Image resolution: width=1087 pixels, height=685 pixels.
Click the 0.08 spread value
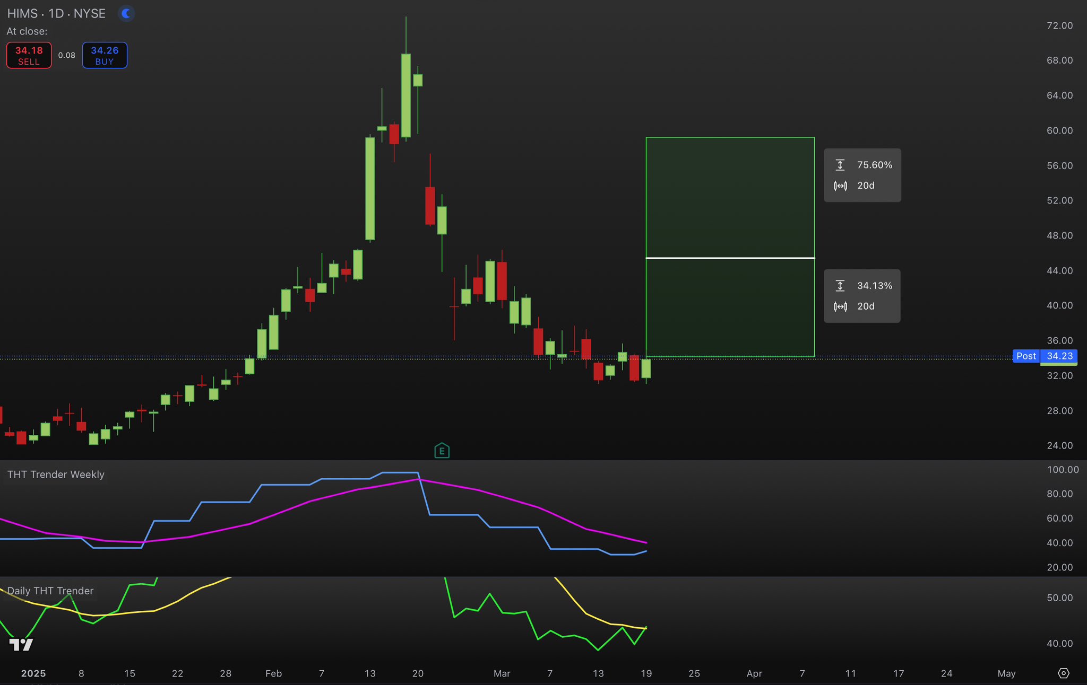tap(67, 56)
